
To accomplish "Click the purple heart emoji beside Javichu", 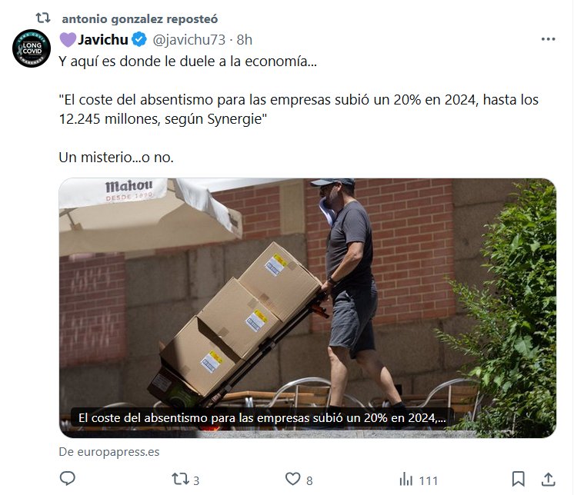I will [68, 39].
